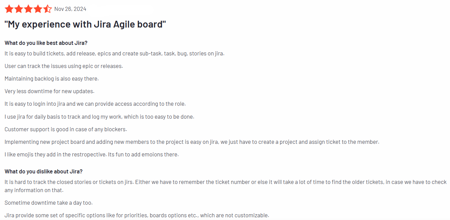
Task: Click the second orange rating star
Action: click(19, 9)
